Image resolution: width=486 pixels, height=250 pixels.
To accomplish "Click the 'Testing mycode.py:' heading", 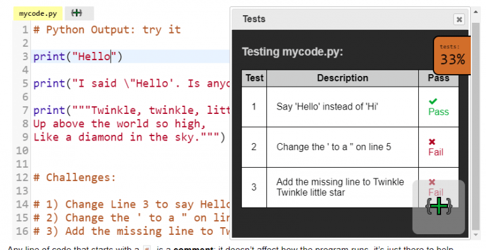I will [x=292, y=52].
